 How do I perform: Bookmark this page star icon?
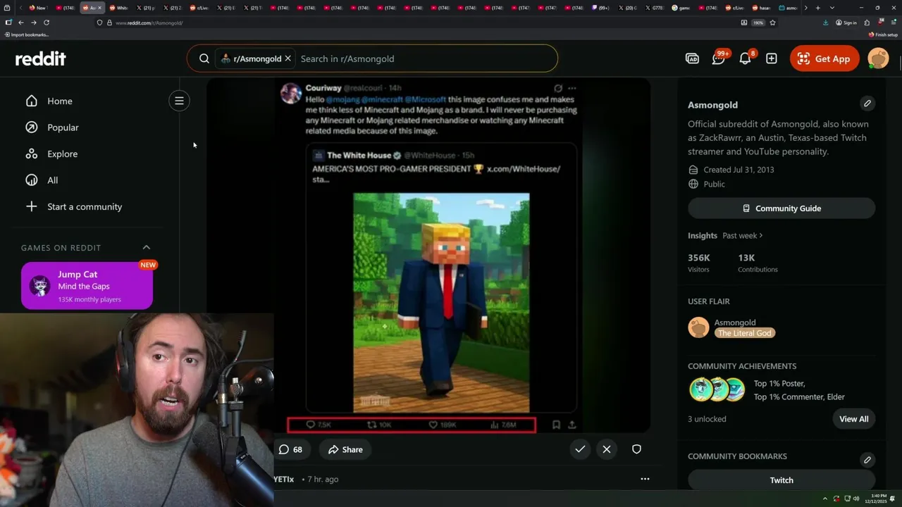pos(772,23)
